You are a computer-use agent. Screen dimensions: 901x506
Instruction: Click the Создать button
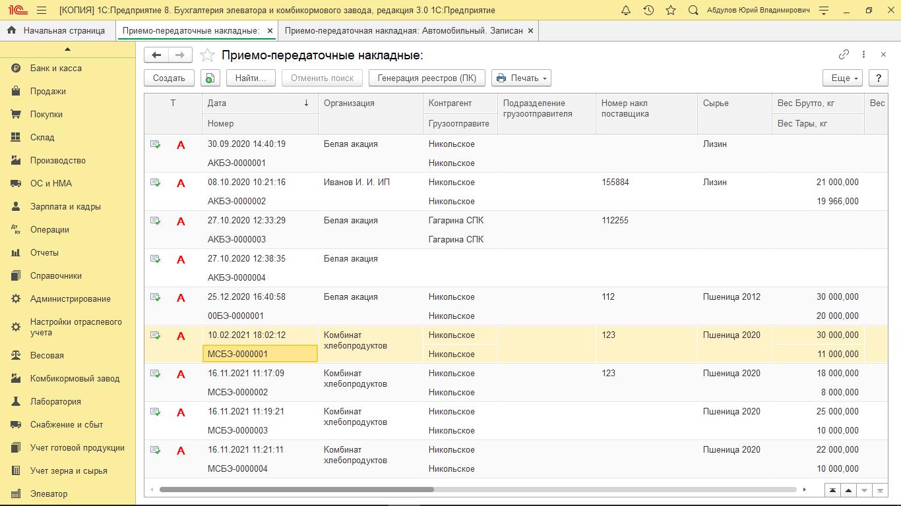[x=169, y=78]
